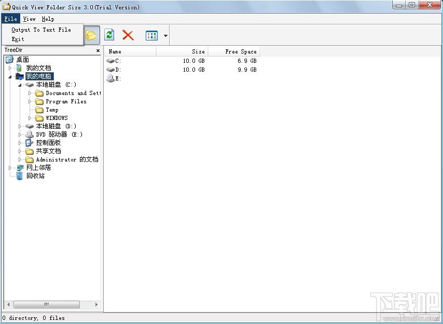Screen dimensions: 443x324
Task: Expand Documents and Settings folder
Action: point(30,93)
